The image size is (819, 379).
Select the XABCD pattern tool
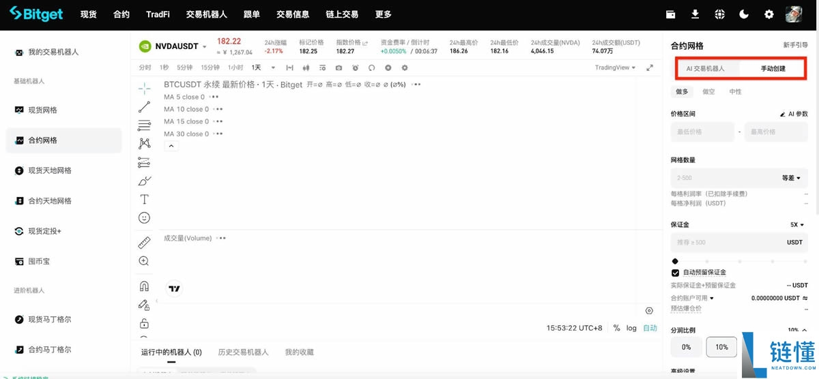[x=144, y=144]
